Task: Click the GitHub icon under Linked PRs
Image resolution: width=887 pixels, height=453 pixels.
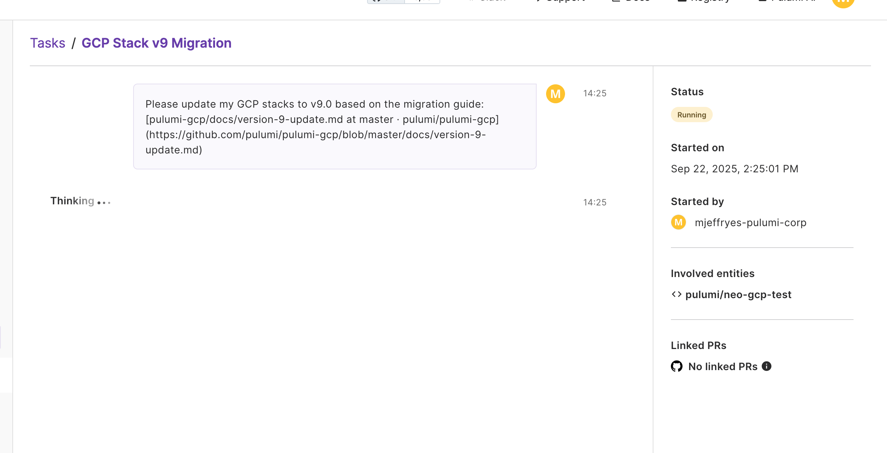Action: click(x=677, y=366)
